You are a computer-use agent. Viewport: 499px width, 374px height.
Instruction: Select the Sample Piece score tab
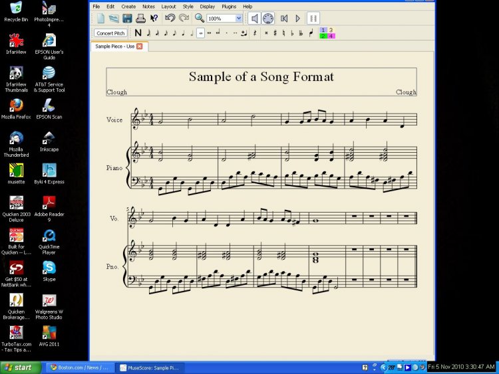(114, 47)
